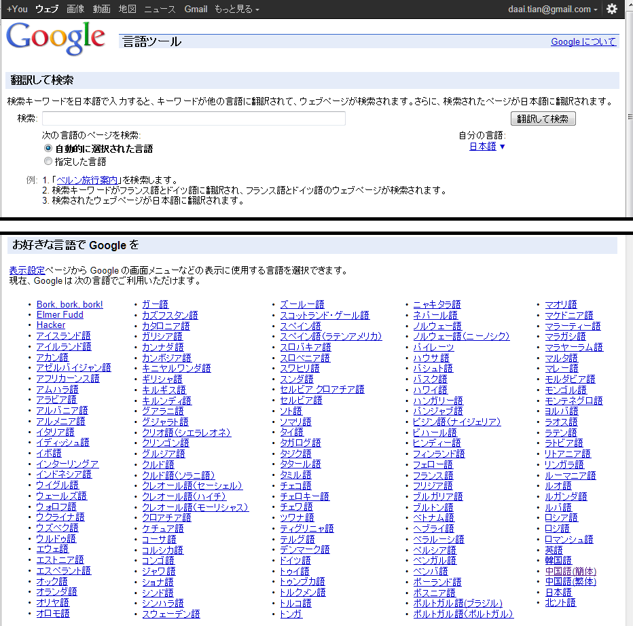This screenshot has width=633, height=626.
Task: Select オランダ語 language link
Action: click(56, 592)
